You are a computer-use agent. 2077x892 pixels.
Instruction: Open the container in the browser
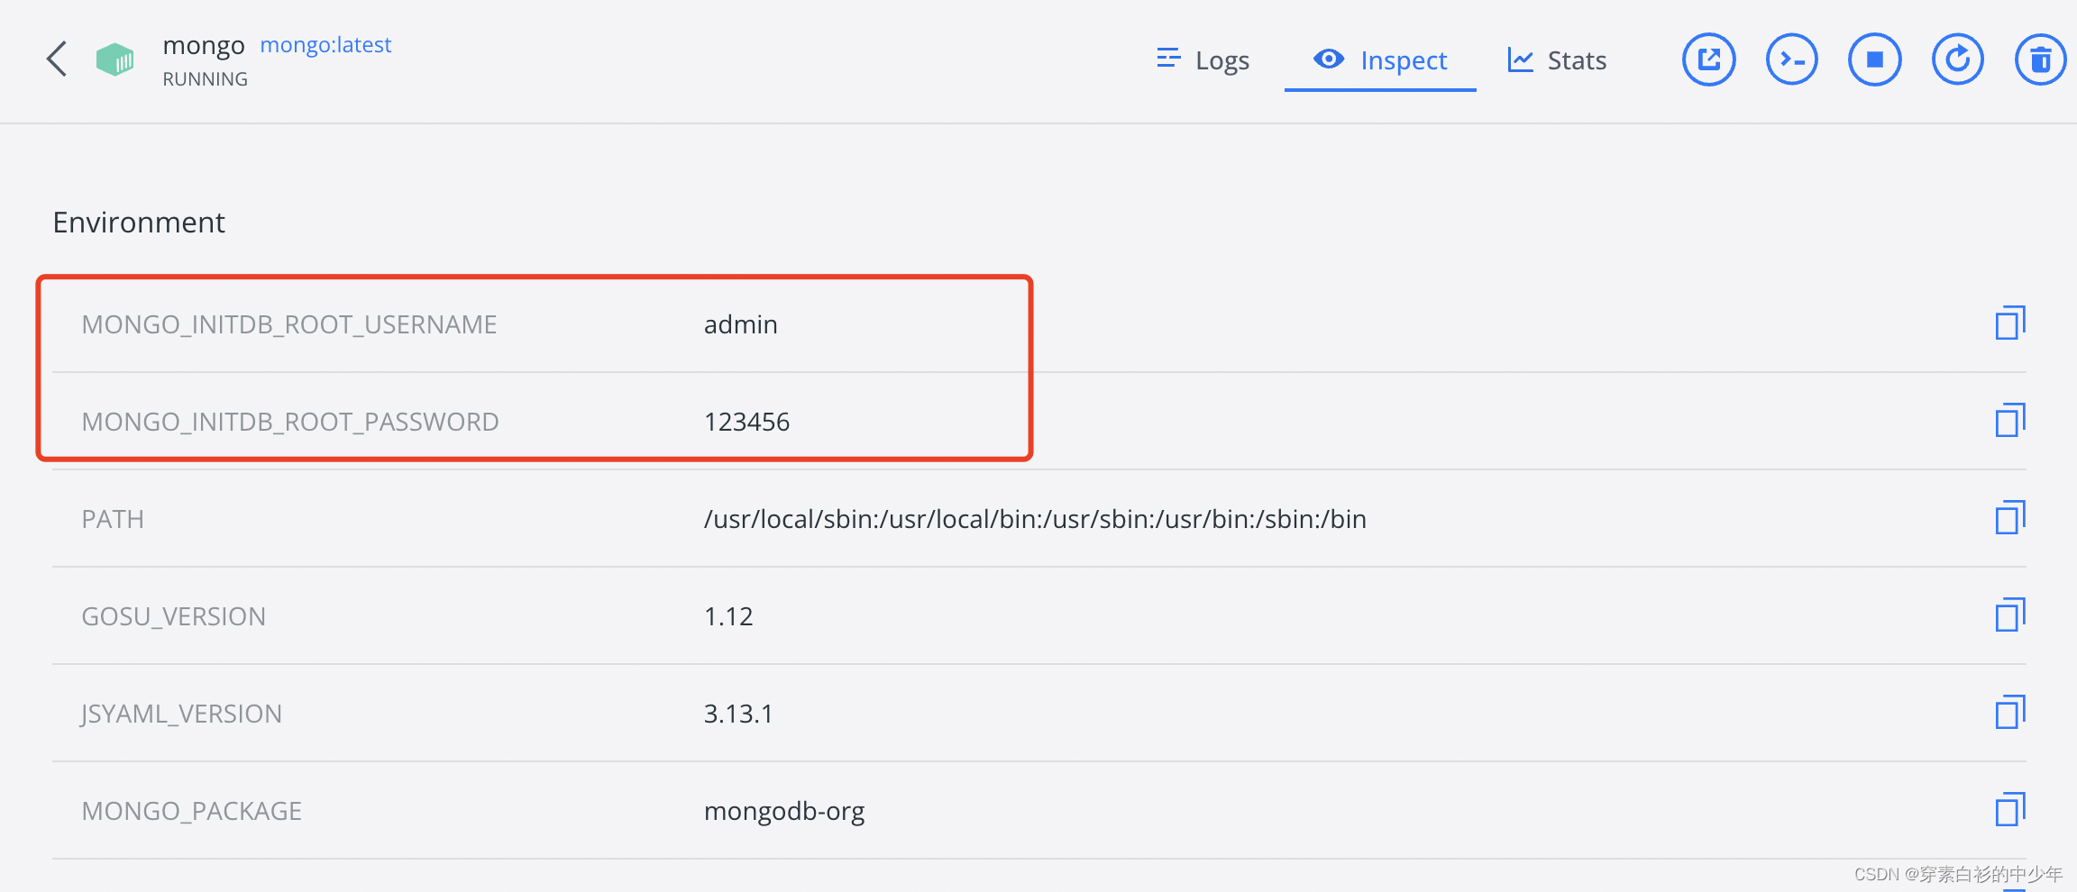point(1708,59)
